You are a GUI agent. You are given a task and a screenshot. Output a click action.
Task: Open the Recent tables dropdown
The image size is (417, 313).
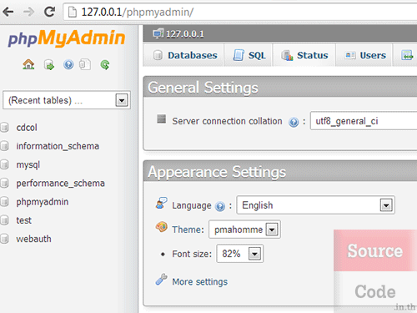pos(67,100)
